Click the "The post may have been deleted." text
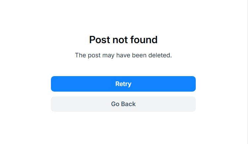Viewport: 248px width, 144px height. (x=123, y=55)
